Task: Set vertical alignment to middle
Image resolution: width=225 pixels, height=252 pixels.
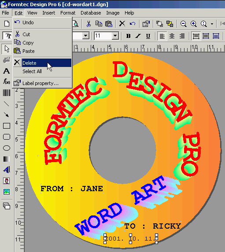Action: pos(206,36)
